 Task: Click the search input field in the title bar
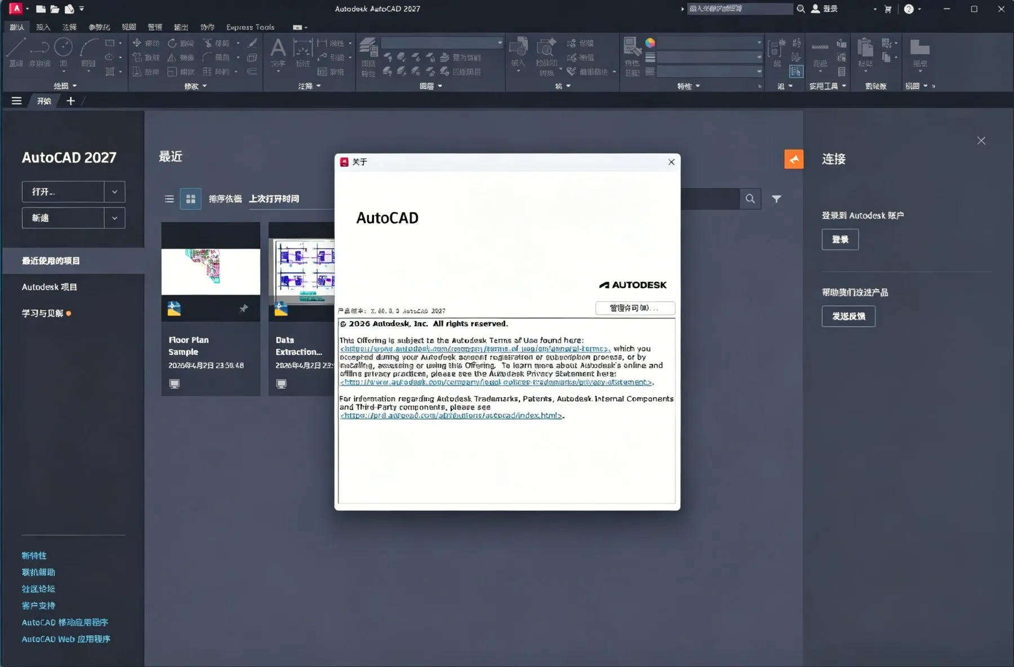pyautogui.click(x=740, y=9)
